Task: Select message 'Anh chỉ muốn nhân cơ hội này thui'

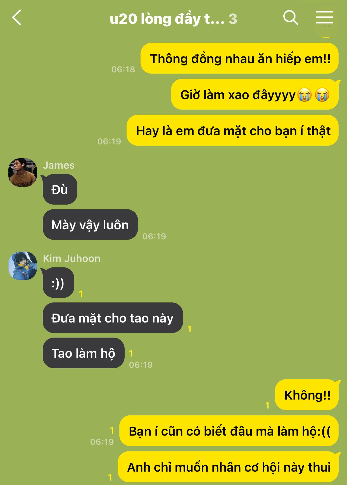Action: click(x=228, y=467)
